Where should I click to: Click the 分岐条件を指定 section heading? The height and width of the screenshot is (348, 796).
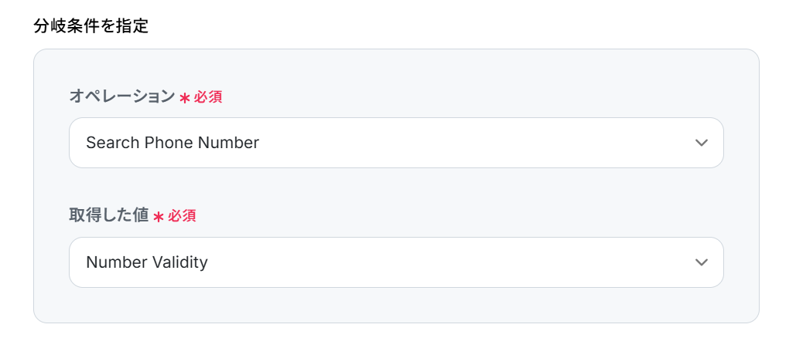91,26
